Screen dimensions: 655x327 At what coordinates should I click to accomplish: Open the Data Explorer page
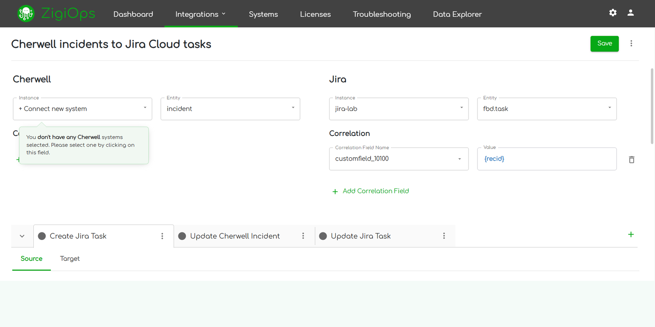click(457, 14)
